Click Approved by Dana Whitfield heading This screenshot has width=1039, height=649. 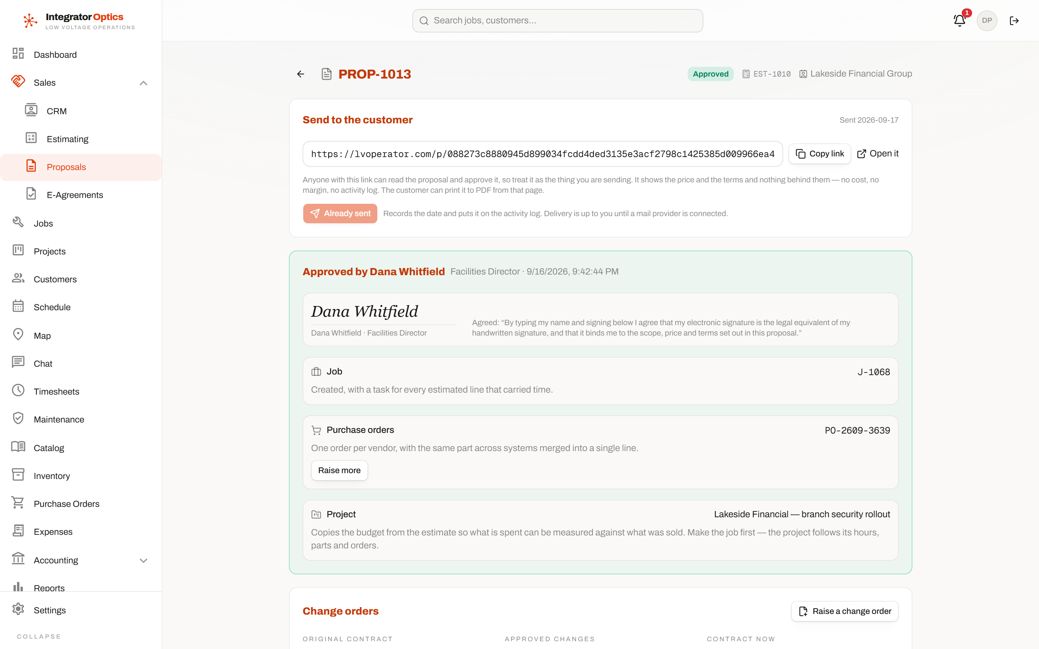[373, 272]
